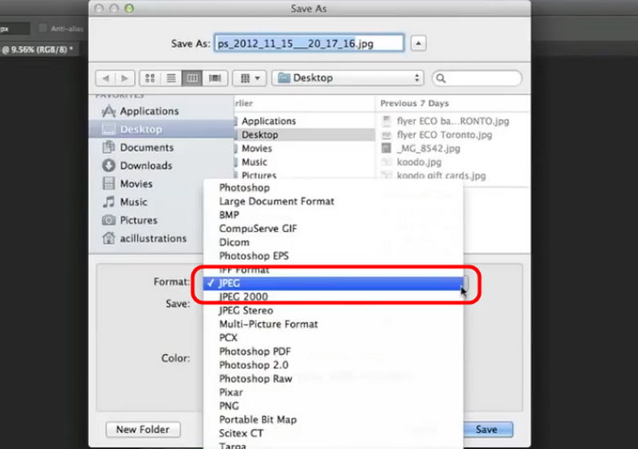Pick Pixar format option
The image size is (638, 449).
pyautogui.click(x=333, y=392)
